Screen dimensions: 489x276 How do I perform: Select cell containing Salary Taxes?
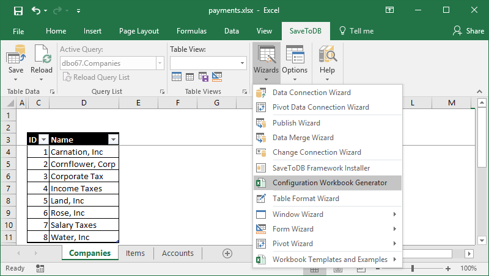[84, 225]
